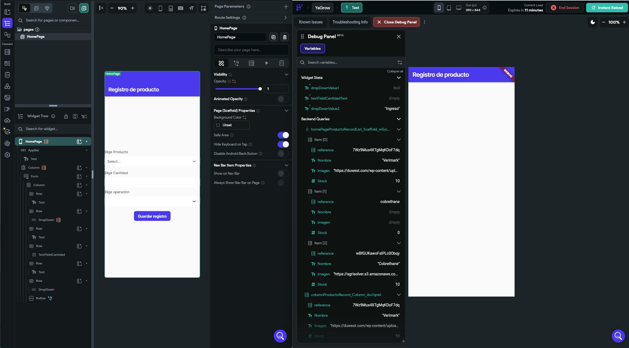Open the Actions tab icon in properties
The height and width of the screenshot is (348, 629).
[236, 63]
